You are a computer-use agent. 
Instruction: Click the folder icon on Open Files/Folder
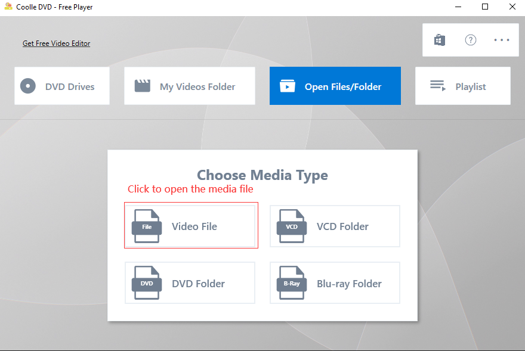coord(288,86)
